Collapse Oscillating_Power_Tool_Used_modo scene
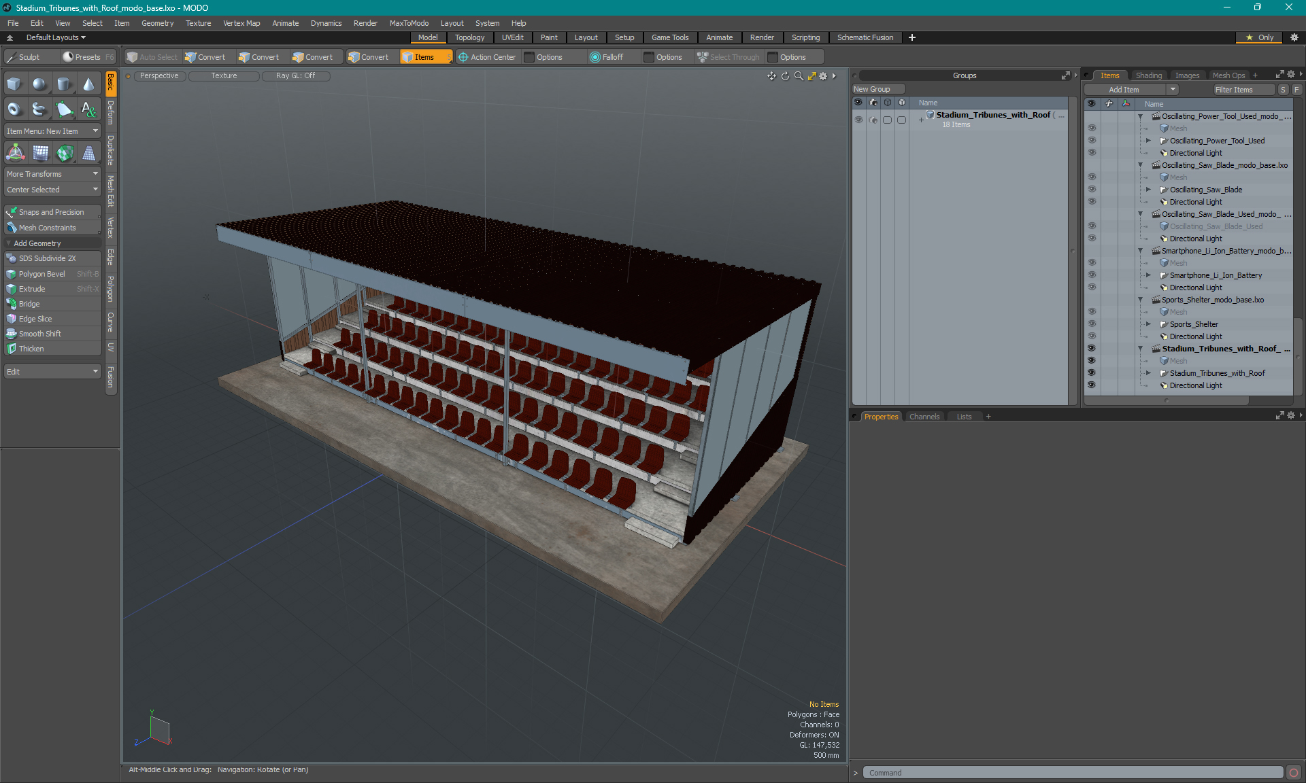Viewport: 1306px width, 783px height. pyautogui.click(x=1141, y=116)
